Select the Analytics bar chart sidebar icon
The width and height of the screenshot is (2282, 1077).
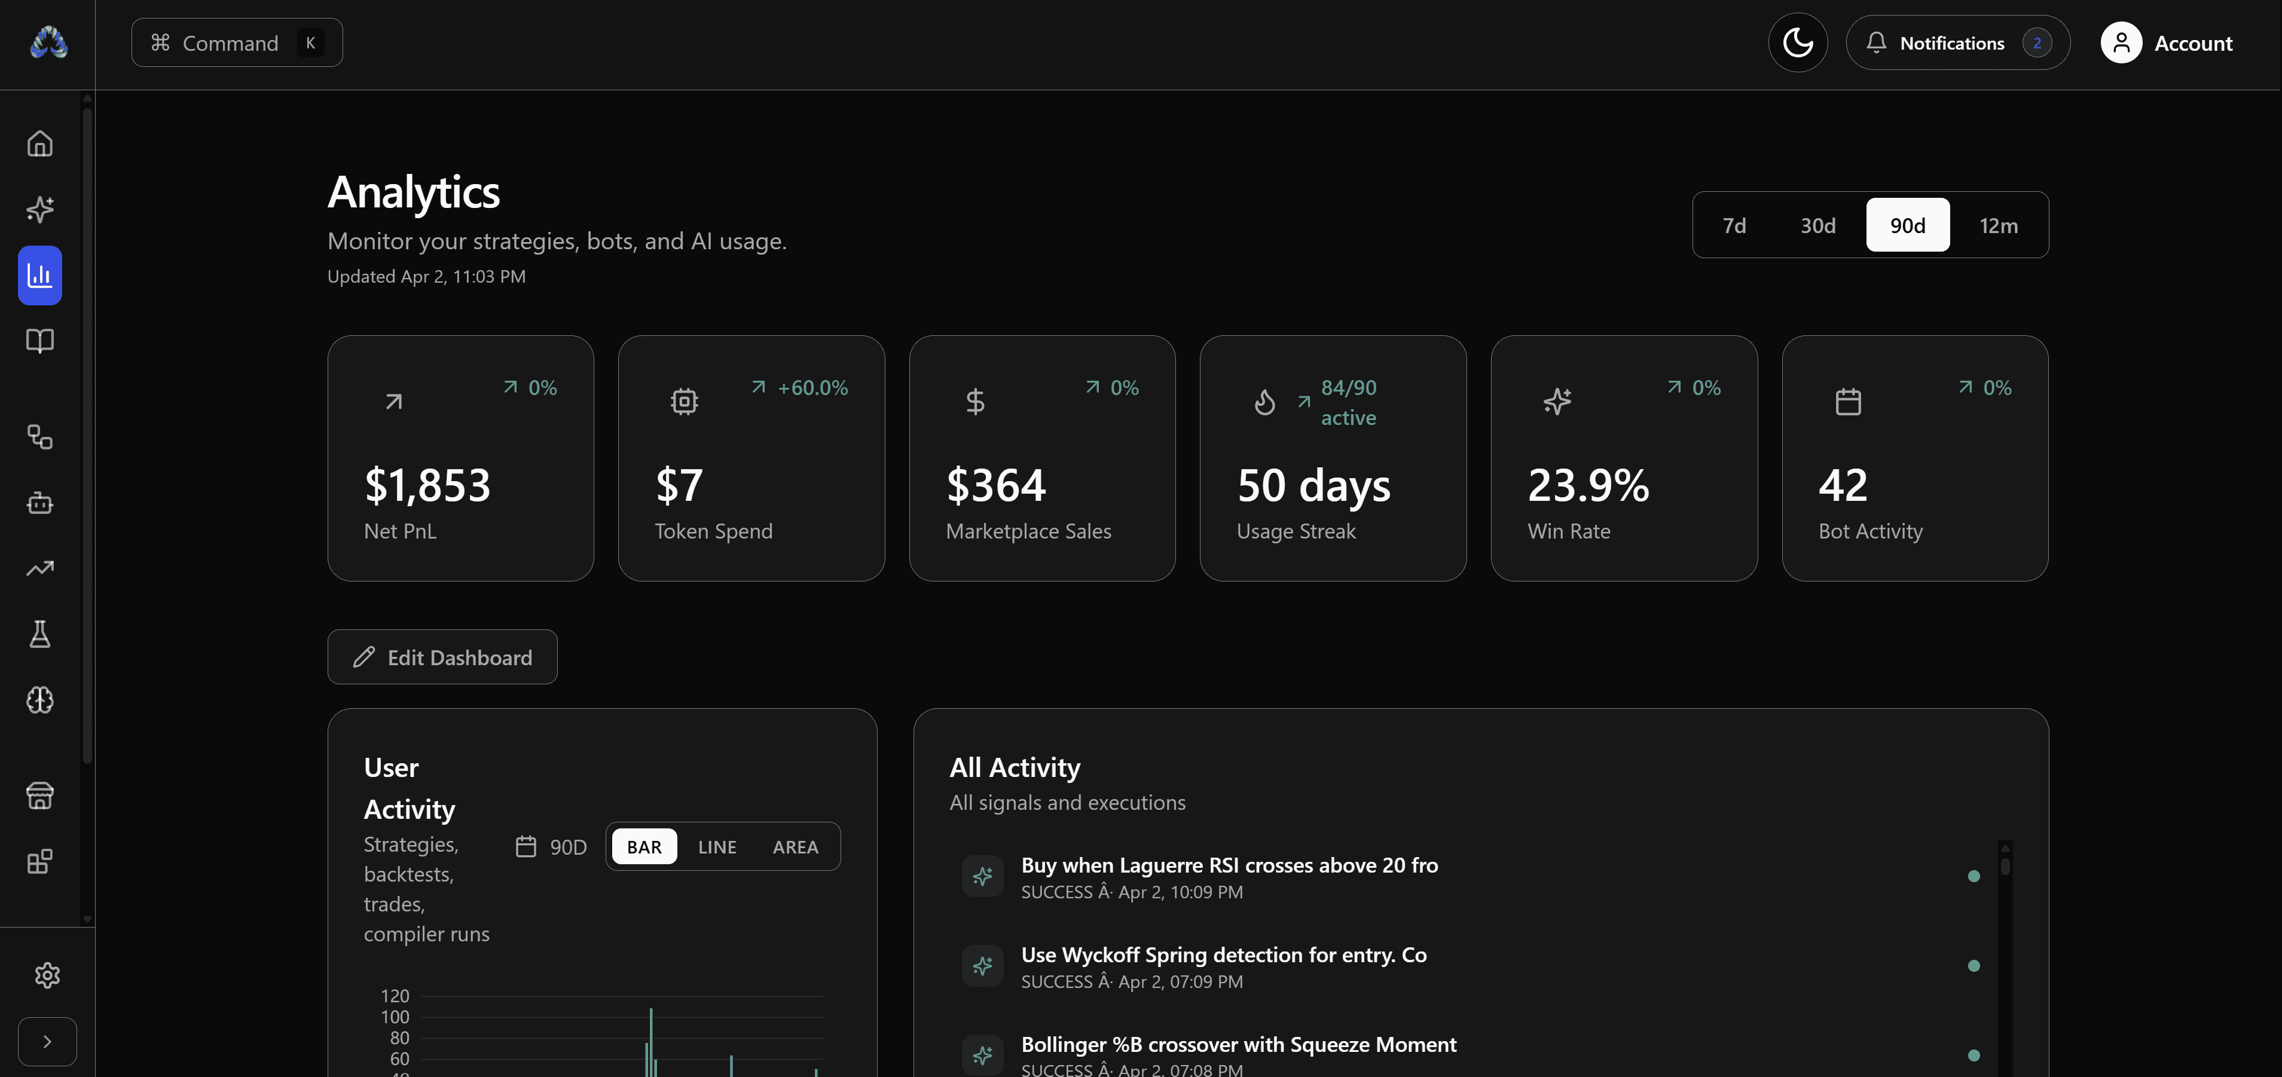click(40, 276)
